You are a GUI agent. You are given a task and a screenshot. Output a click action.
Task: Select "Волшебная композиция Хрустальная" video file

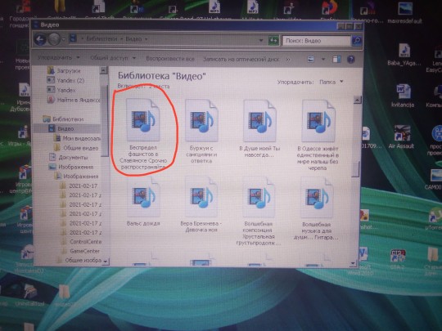pos(259,212)
